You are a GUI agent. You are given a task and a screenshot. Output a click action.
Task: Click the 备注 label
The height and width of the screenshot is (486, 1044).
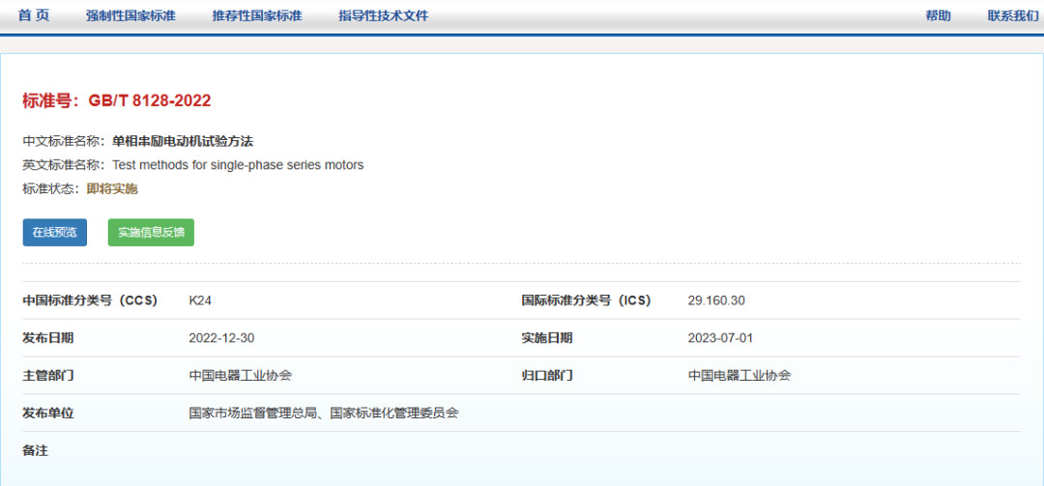pos(36,450)
